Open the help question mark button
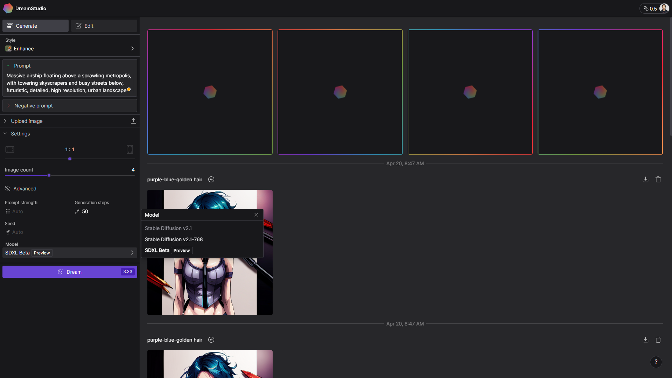Viewport: 672px width, 378px height. [x=656, y=362]
